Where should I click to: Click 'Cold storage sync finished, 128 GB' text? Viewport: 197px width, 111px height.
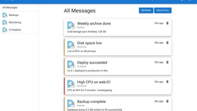pyautogui.click(x=87, y=32)
